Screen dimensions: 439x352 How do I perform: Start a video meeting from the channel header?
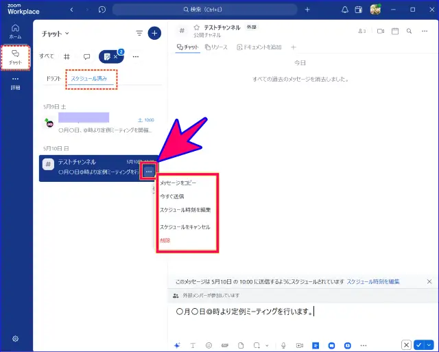381,31
